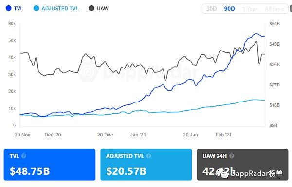Click the ADJUSTED TVL help question icon
This screenshot has height=187, width=292.
point(148,156)
